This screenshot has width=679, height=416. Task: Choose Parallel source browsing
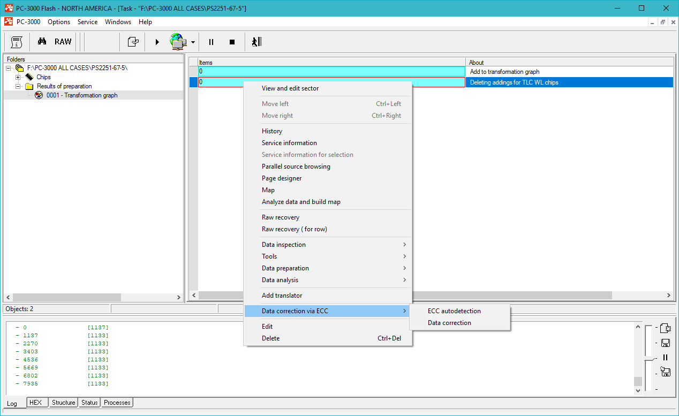tap(328, 167)
